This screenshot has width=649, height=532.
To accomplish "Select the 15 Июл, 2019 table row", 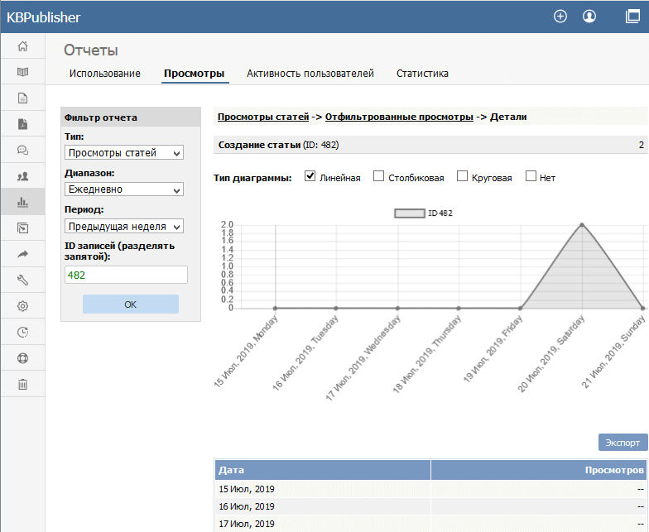I will click(430, 489).
